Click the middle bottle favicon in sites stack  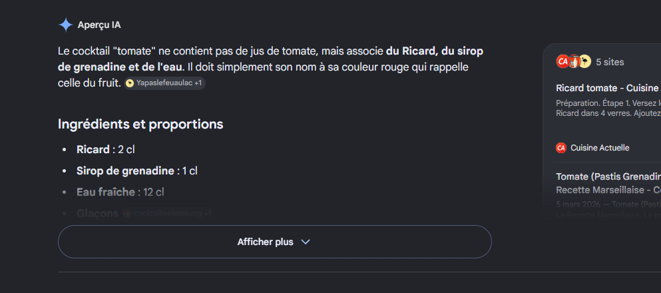click(574, 61)
